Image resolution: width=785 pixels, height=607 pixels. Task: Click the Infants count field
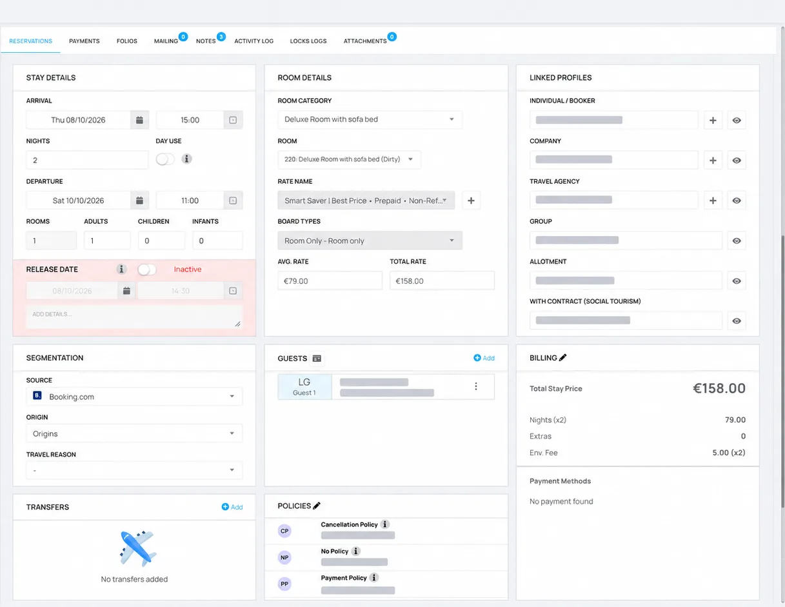pos(217,241)
